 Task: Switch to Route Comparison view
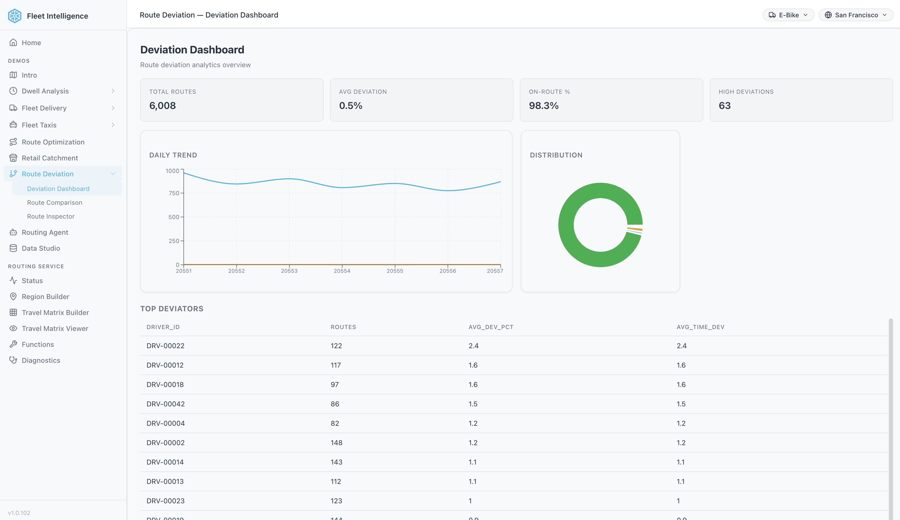point(54,202)
